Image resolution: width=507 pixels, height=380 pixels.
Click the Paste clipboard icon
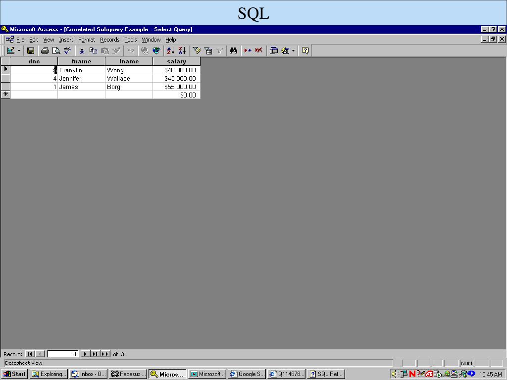(105, 51)
